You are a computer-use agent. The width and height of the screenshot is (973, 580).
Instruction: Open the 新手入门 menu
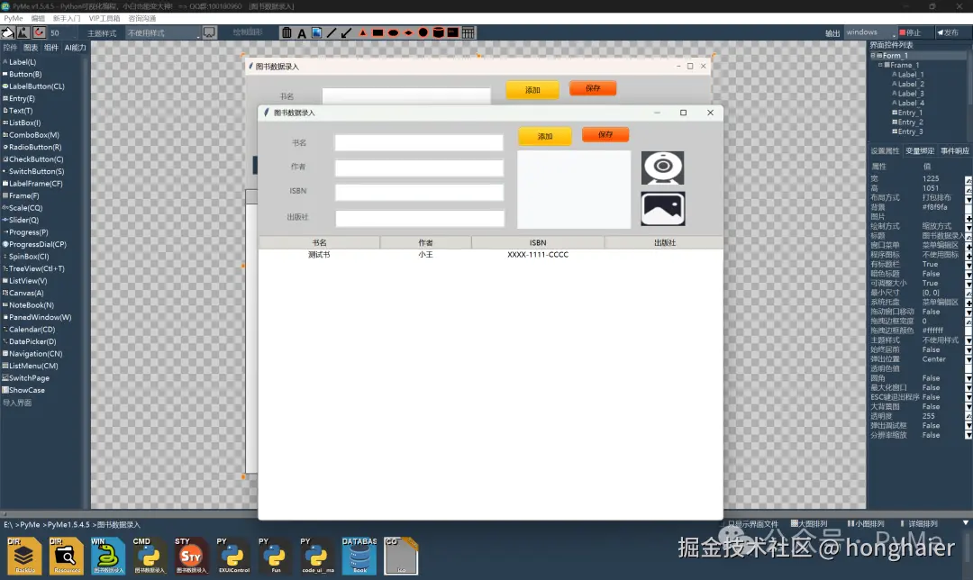tap(67, 19)
